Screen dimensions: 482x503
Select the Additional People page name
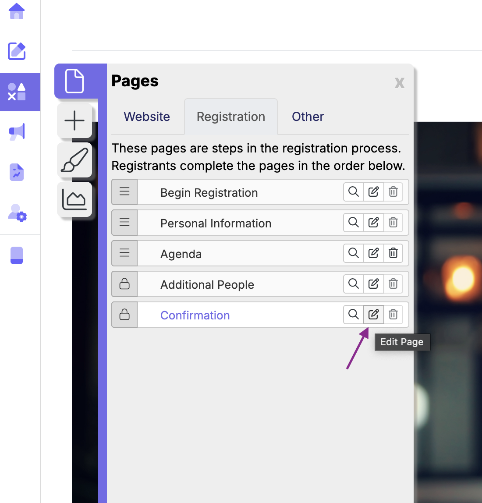(x=207, y=284)
